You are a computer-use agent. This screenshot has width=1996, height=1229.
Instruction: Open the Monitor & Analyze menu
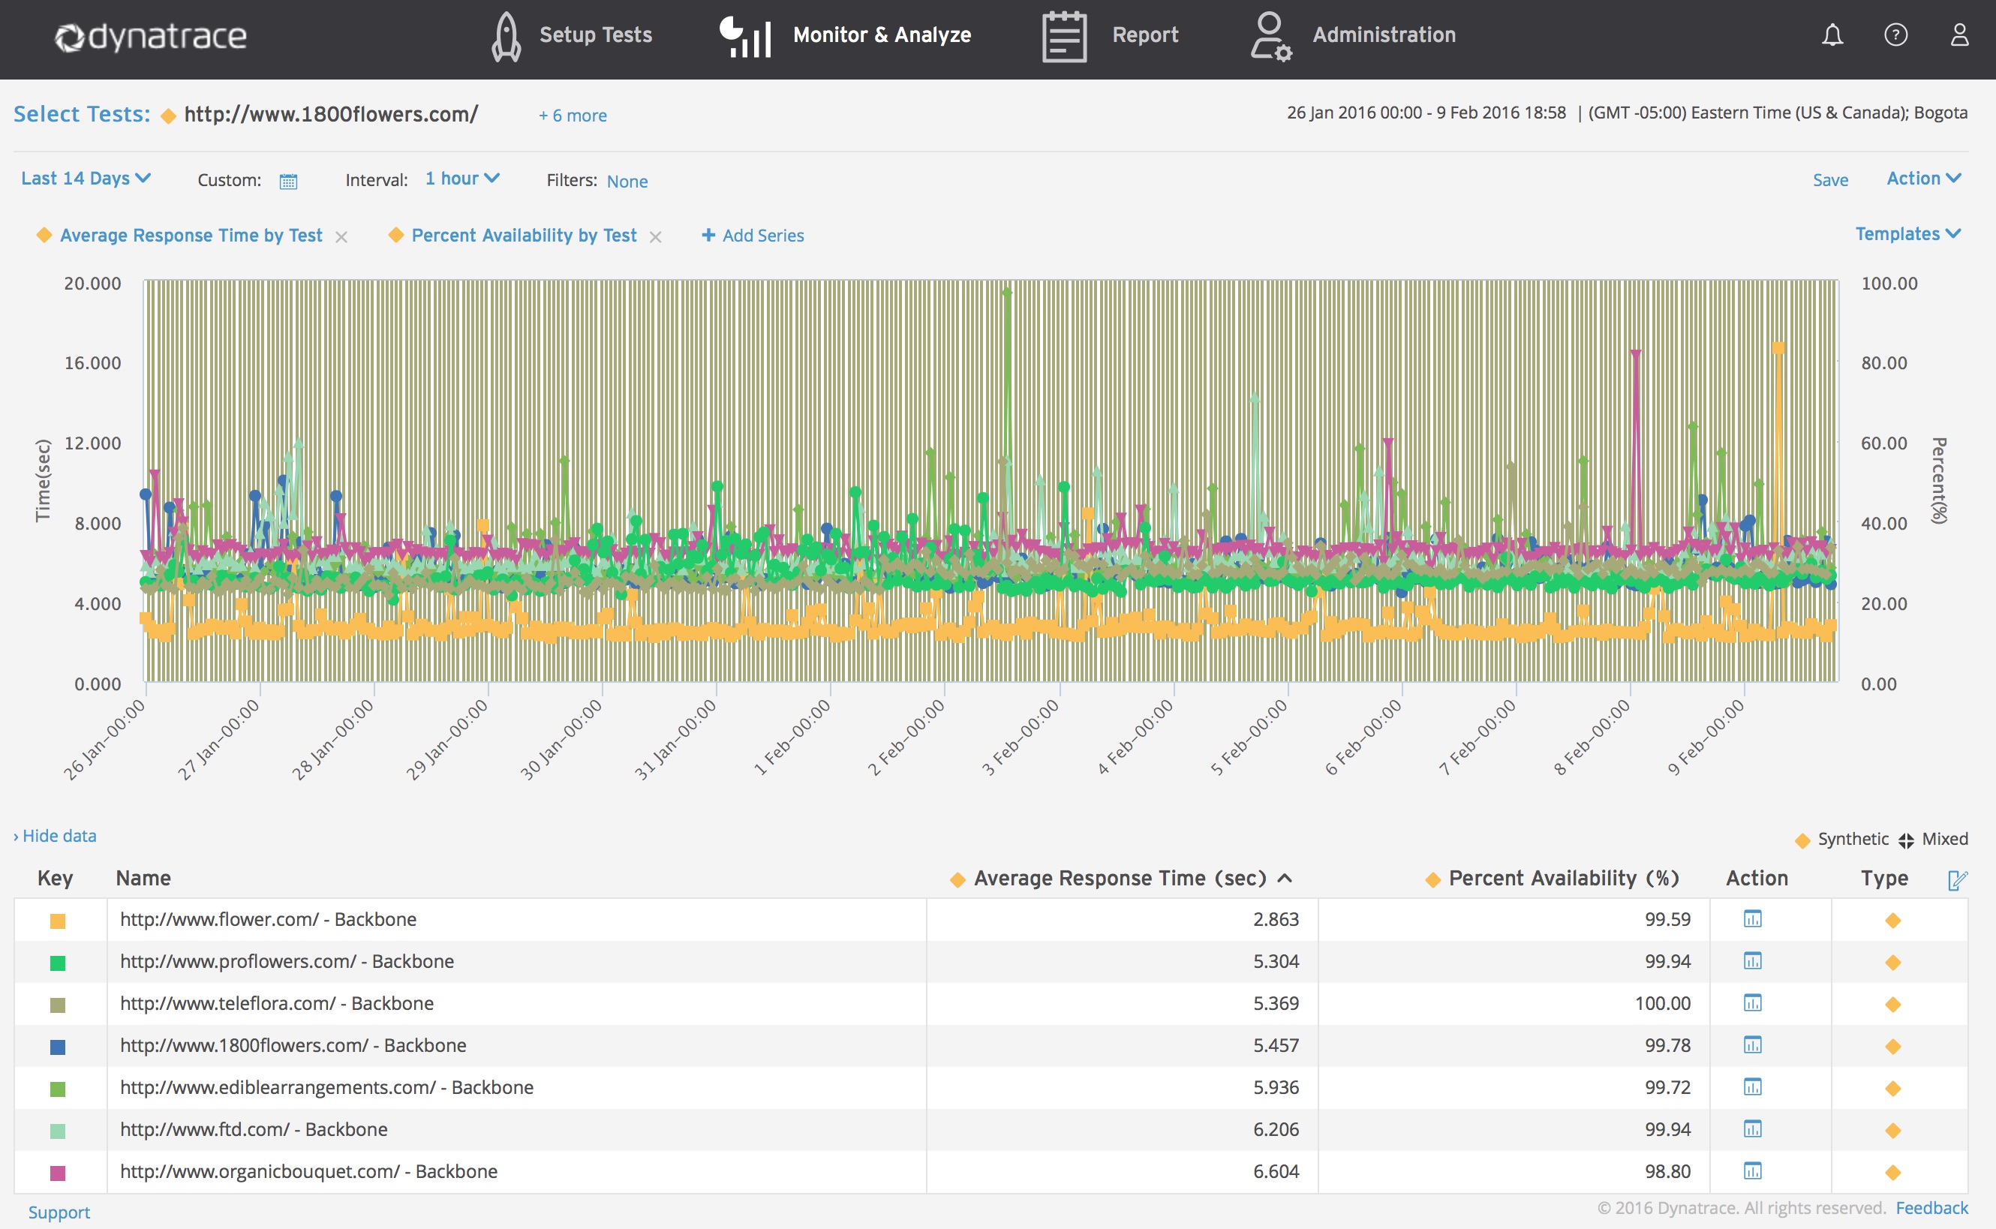click(882, 35)
